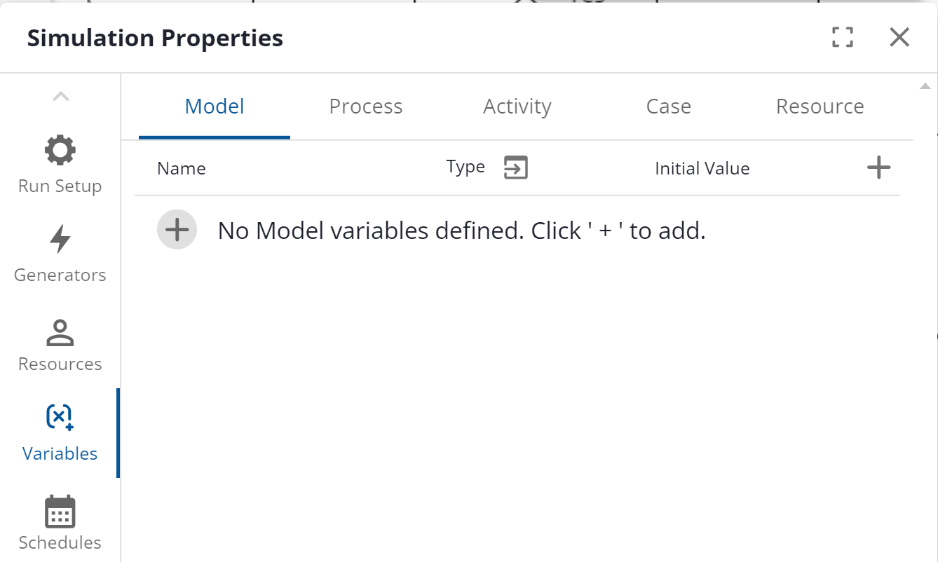
Task: Select the Case tab
Action: pyautogui.click(x=669, y=107)
